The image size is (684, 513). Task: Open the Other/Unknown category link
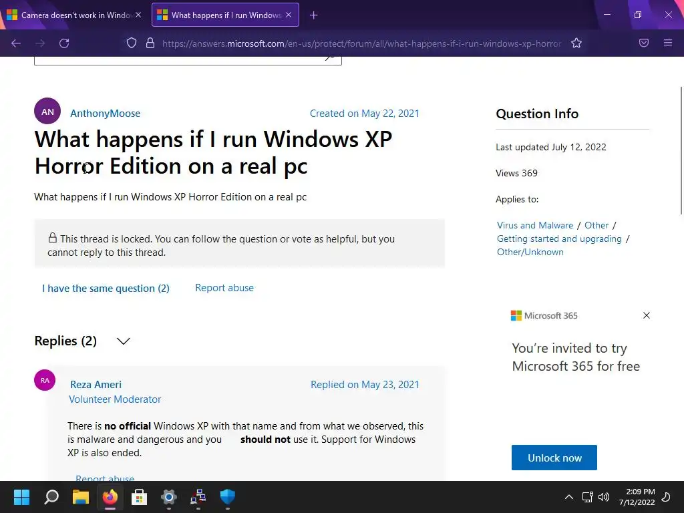point(530,252)
